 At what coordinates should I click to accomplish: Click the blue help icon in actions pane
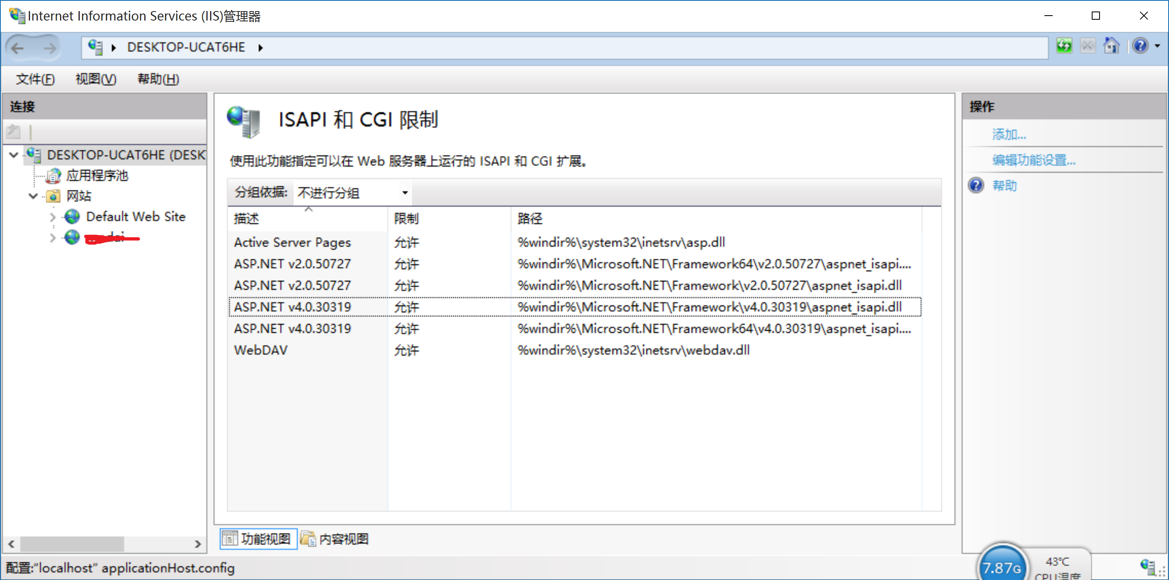[x=976, y=186]
